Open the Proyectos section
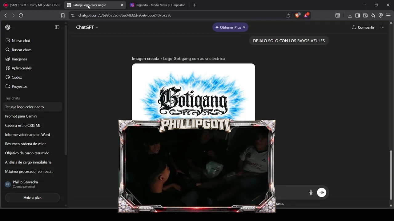This screenshot has width=394, height=221. [x=32, y=87]
